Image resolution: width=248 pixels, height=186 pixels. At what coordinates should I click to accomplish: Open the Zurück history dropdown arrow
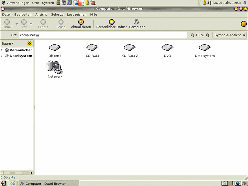click(17, 24)
